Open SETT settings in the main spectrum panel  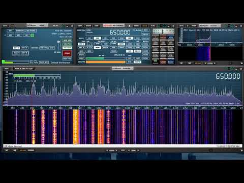coord(7,69)
